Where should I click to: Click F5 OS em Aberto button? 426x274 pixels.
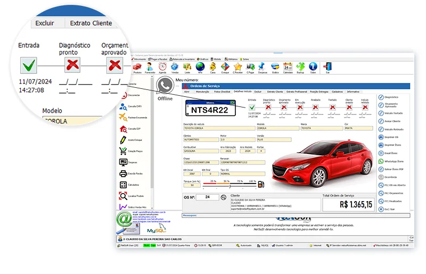(x=392, y=185)
